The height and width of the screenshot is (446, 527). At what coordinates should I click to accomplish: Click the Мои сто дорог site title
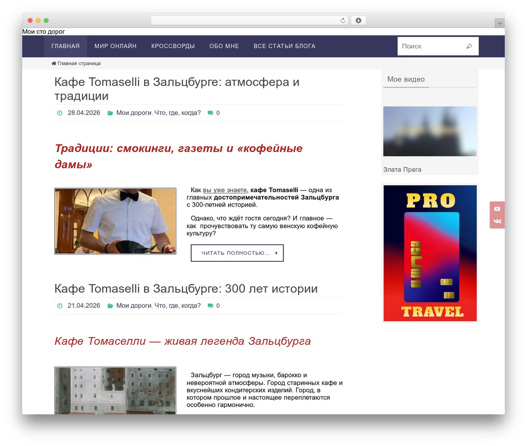pyautogui.click(x=44, y=32)
